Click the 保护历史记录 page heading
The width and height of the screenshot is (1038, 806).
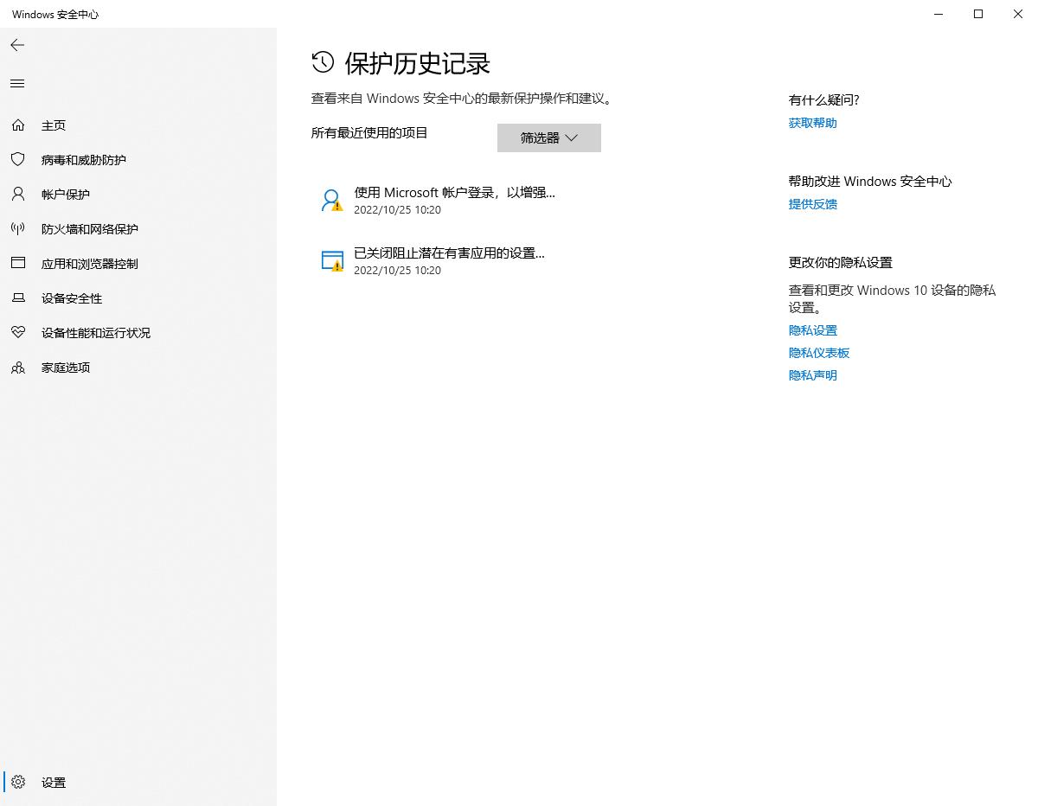pyautogui.click(x=418, y=63)
